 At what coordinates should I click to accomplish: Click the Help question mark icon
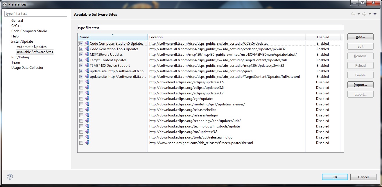coord(10,176)
